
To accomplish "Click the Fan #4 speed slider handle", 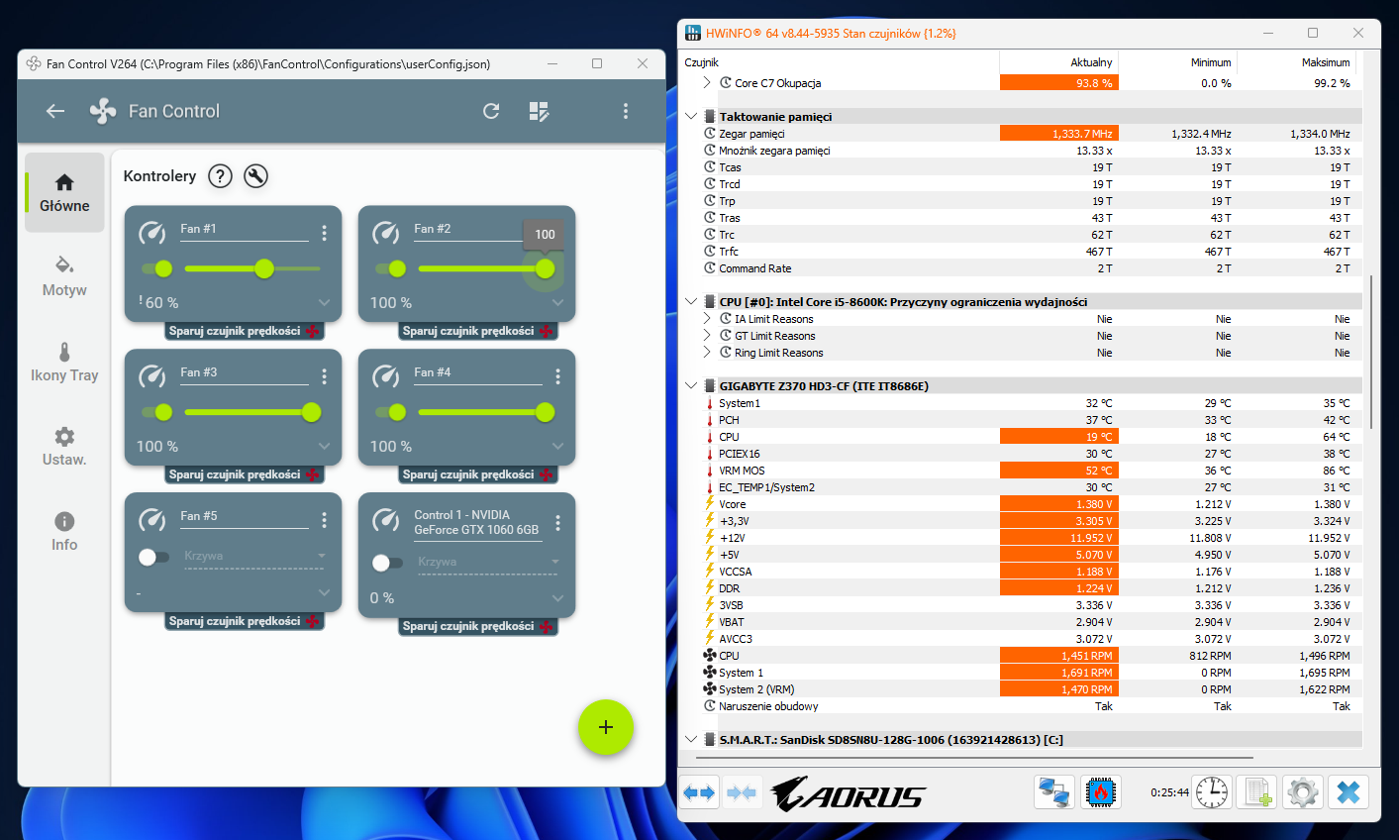I will tap(546, 412).
